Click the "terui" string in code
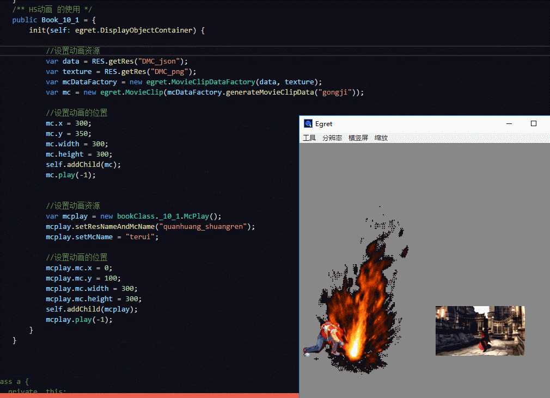 click(140, 237)
